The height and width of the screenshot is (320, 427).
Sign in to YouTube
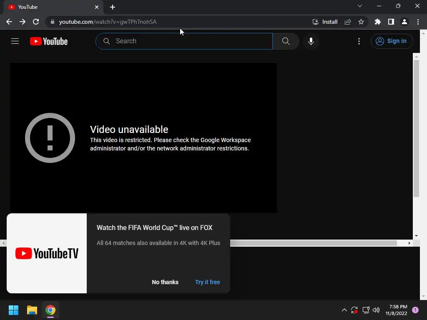(x=392, y=41)
